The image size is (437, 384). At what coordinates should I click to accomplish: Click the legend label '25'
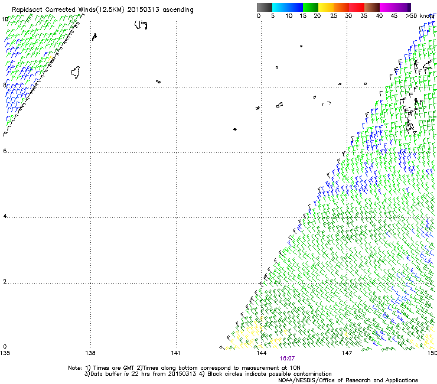(334, 16)
